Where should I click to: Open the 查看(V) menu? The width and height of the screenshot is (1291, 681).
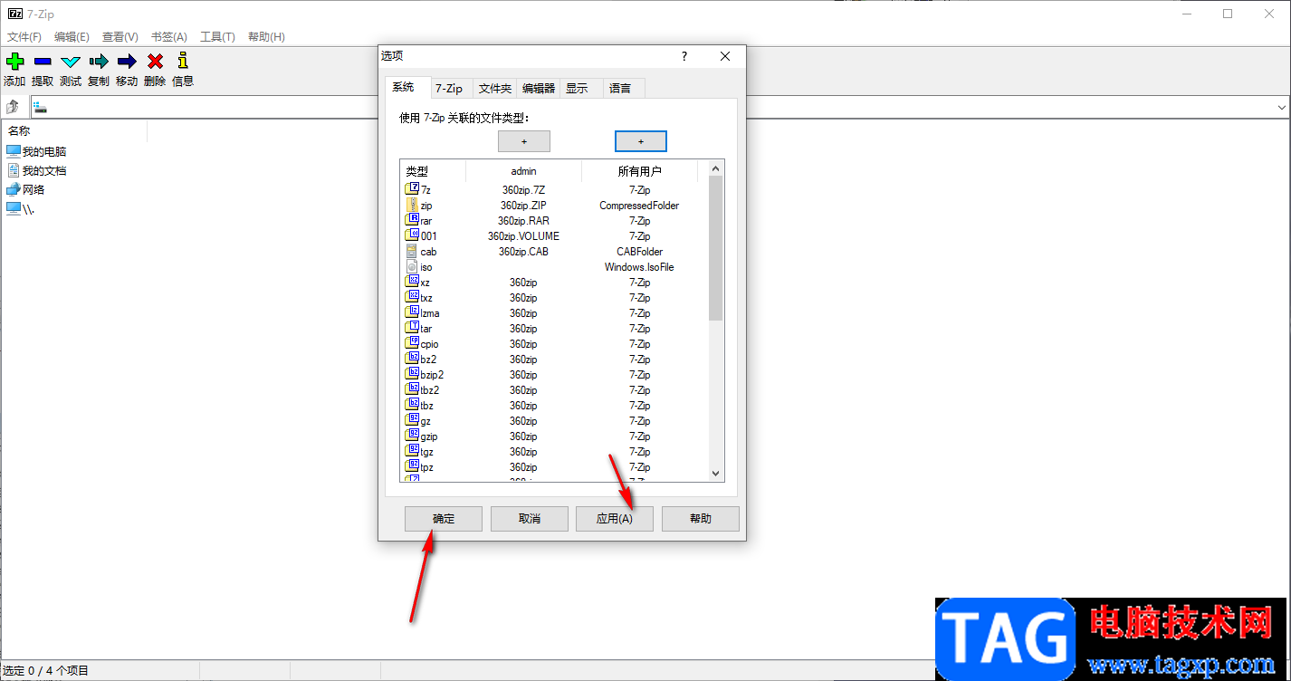pos(120,37)
